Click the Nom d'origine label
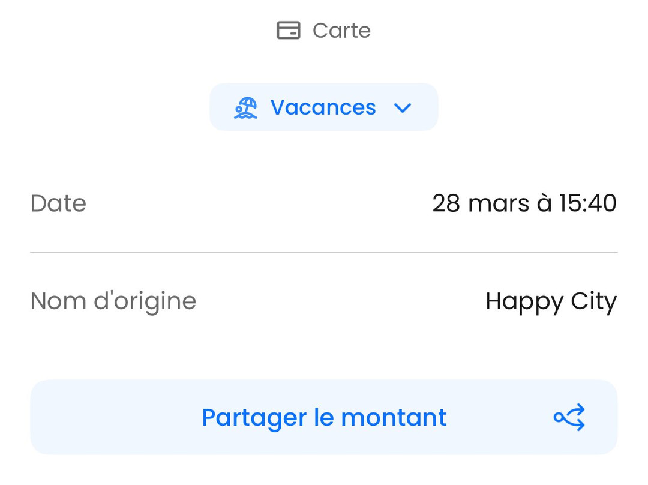The image size is (648, 485). coord(113,301)
